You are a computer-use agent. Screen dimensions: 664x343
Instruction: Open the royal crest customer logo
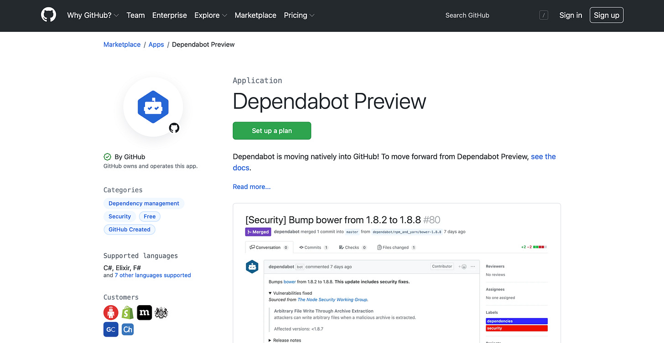click(161, 312)
